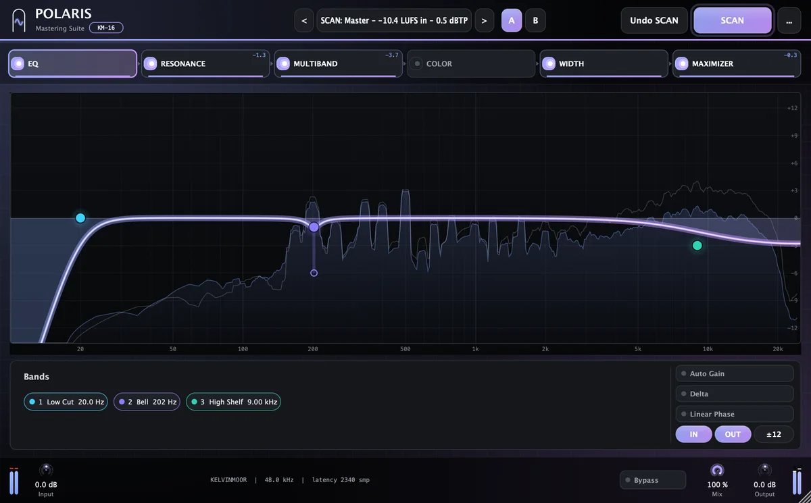Viewport: 811px width, 503px height.
Task: Click the -3.7 Multiband gain reduction readout
Action: [391, 55]
